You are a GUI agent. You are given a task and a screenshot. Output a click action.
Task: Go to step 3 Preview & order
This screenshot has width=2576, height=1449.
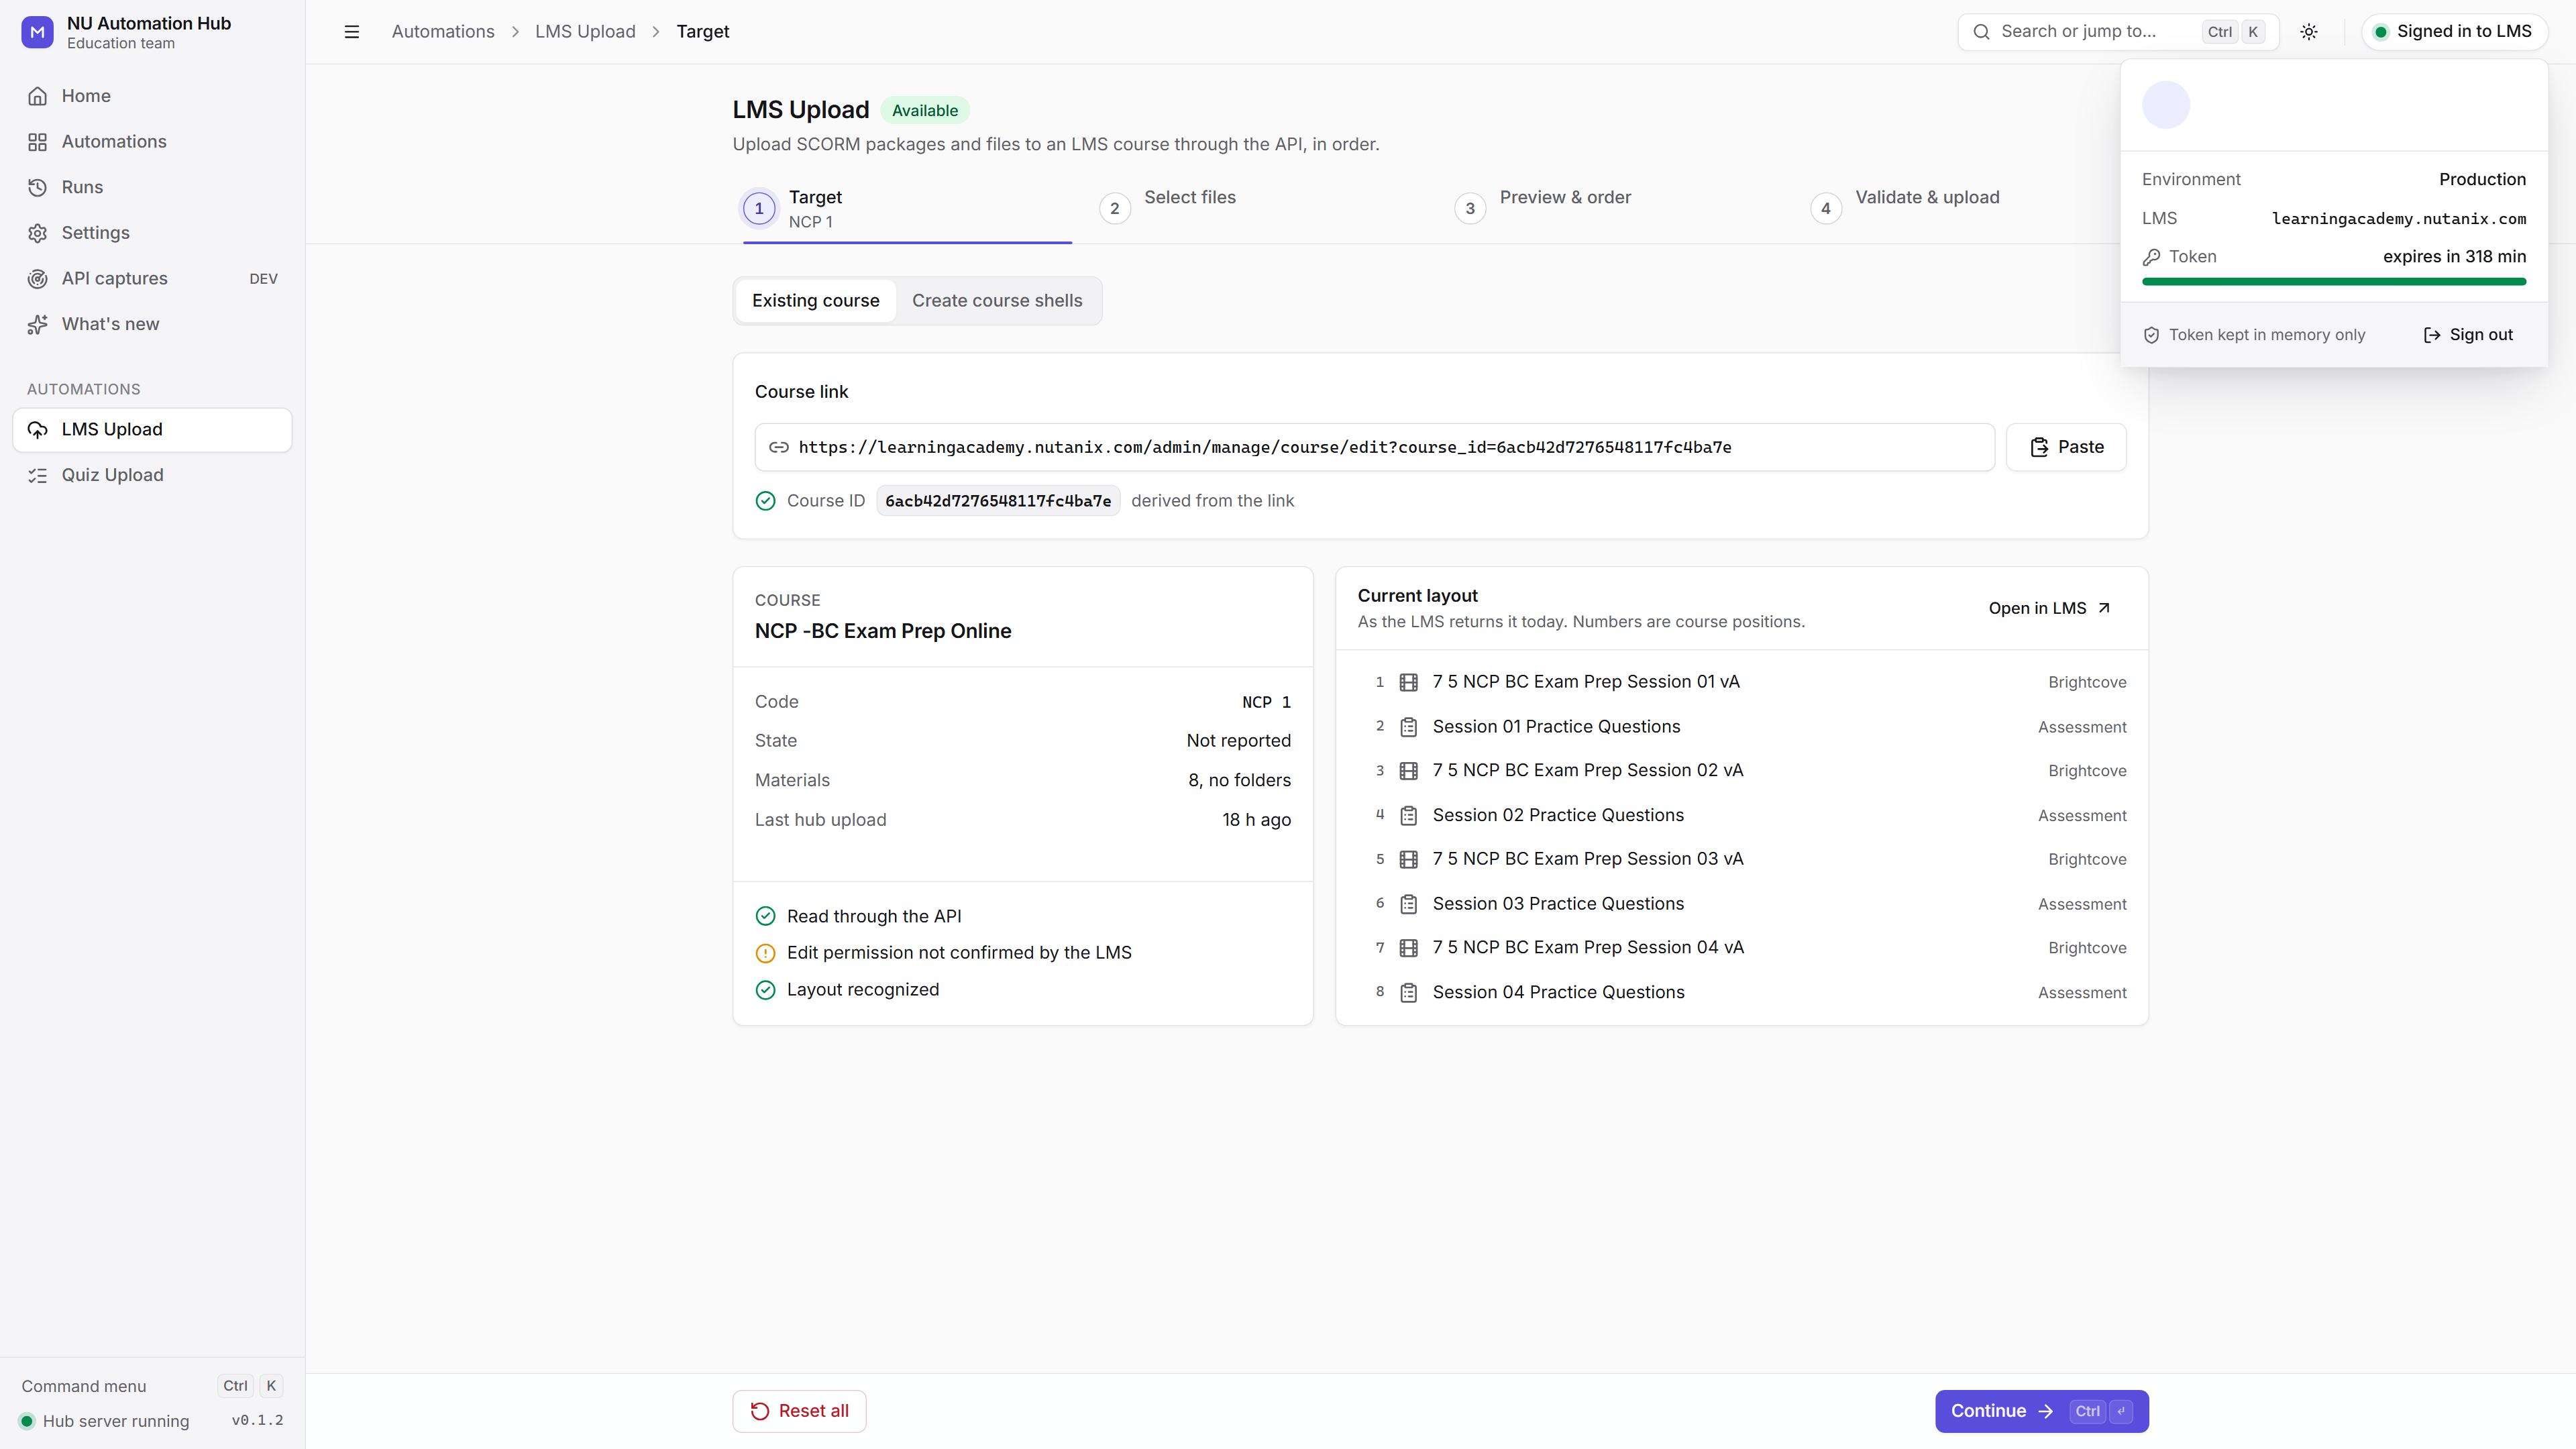click(x=1543, y=208)
